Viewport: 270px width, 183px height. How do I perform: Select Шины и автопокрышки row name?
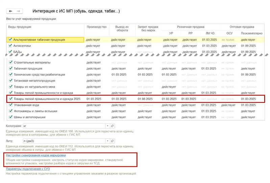pos(30,117)
